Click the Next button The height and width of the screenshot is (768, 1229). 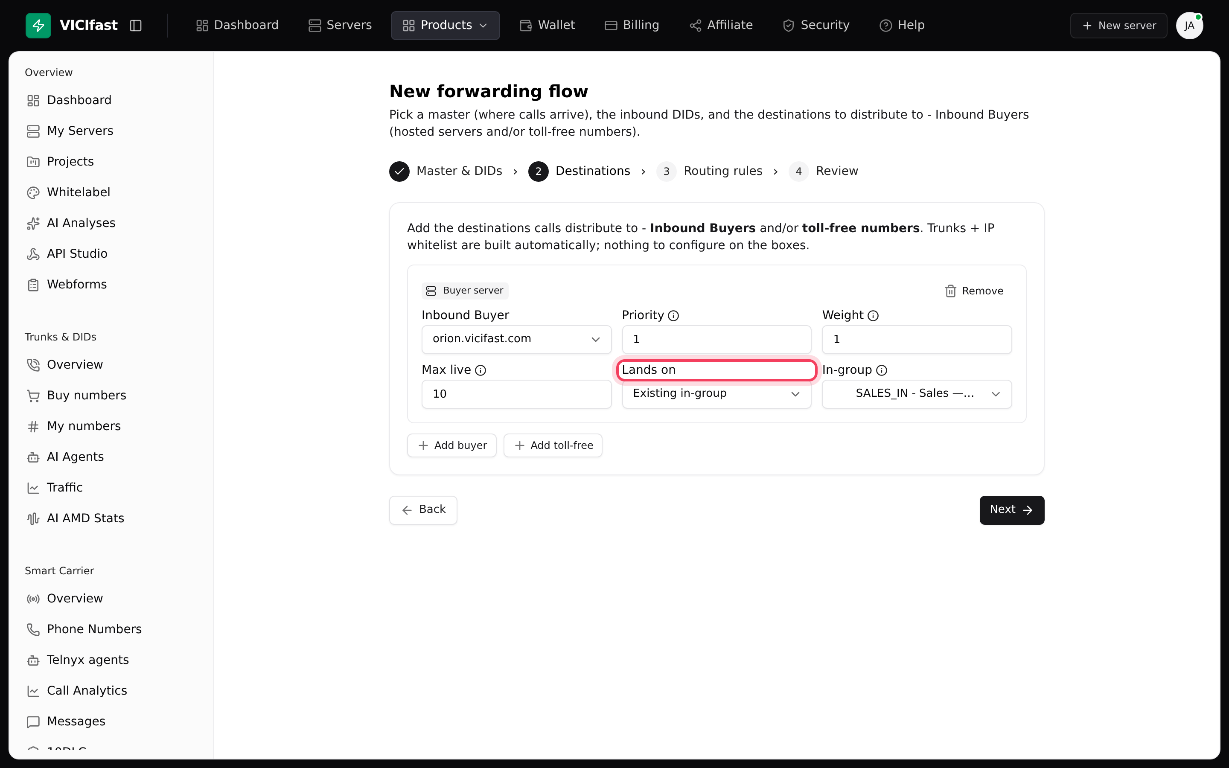pyautogui.click(x=1012, y=510)
